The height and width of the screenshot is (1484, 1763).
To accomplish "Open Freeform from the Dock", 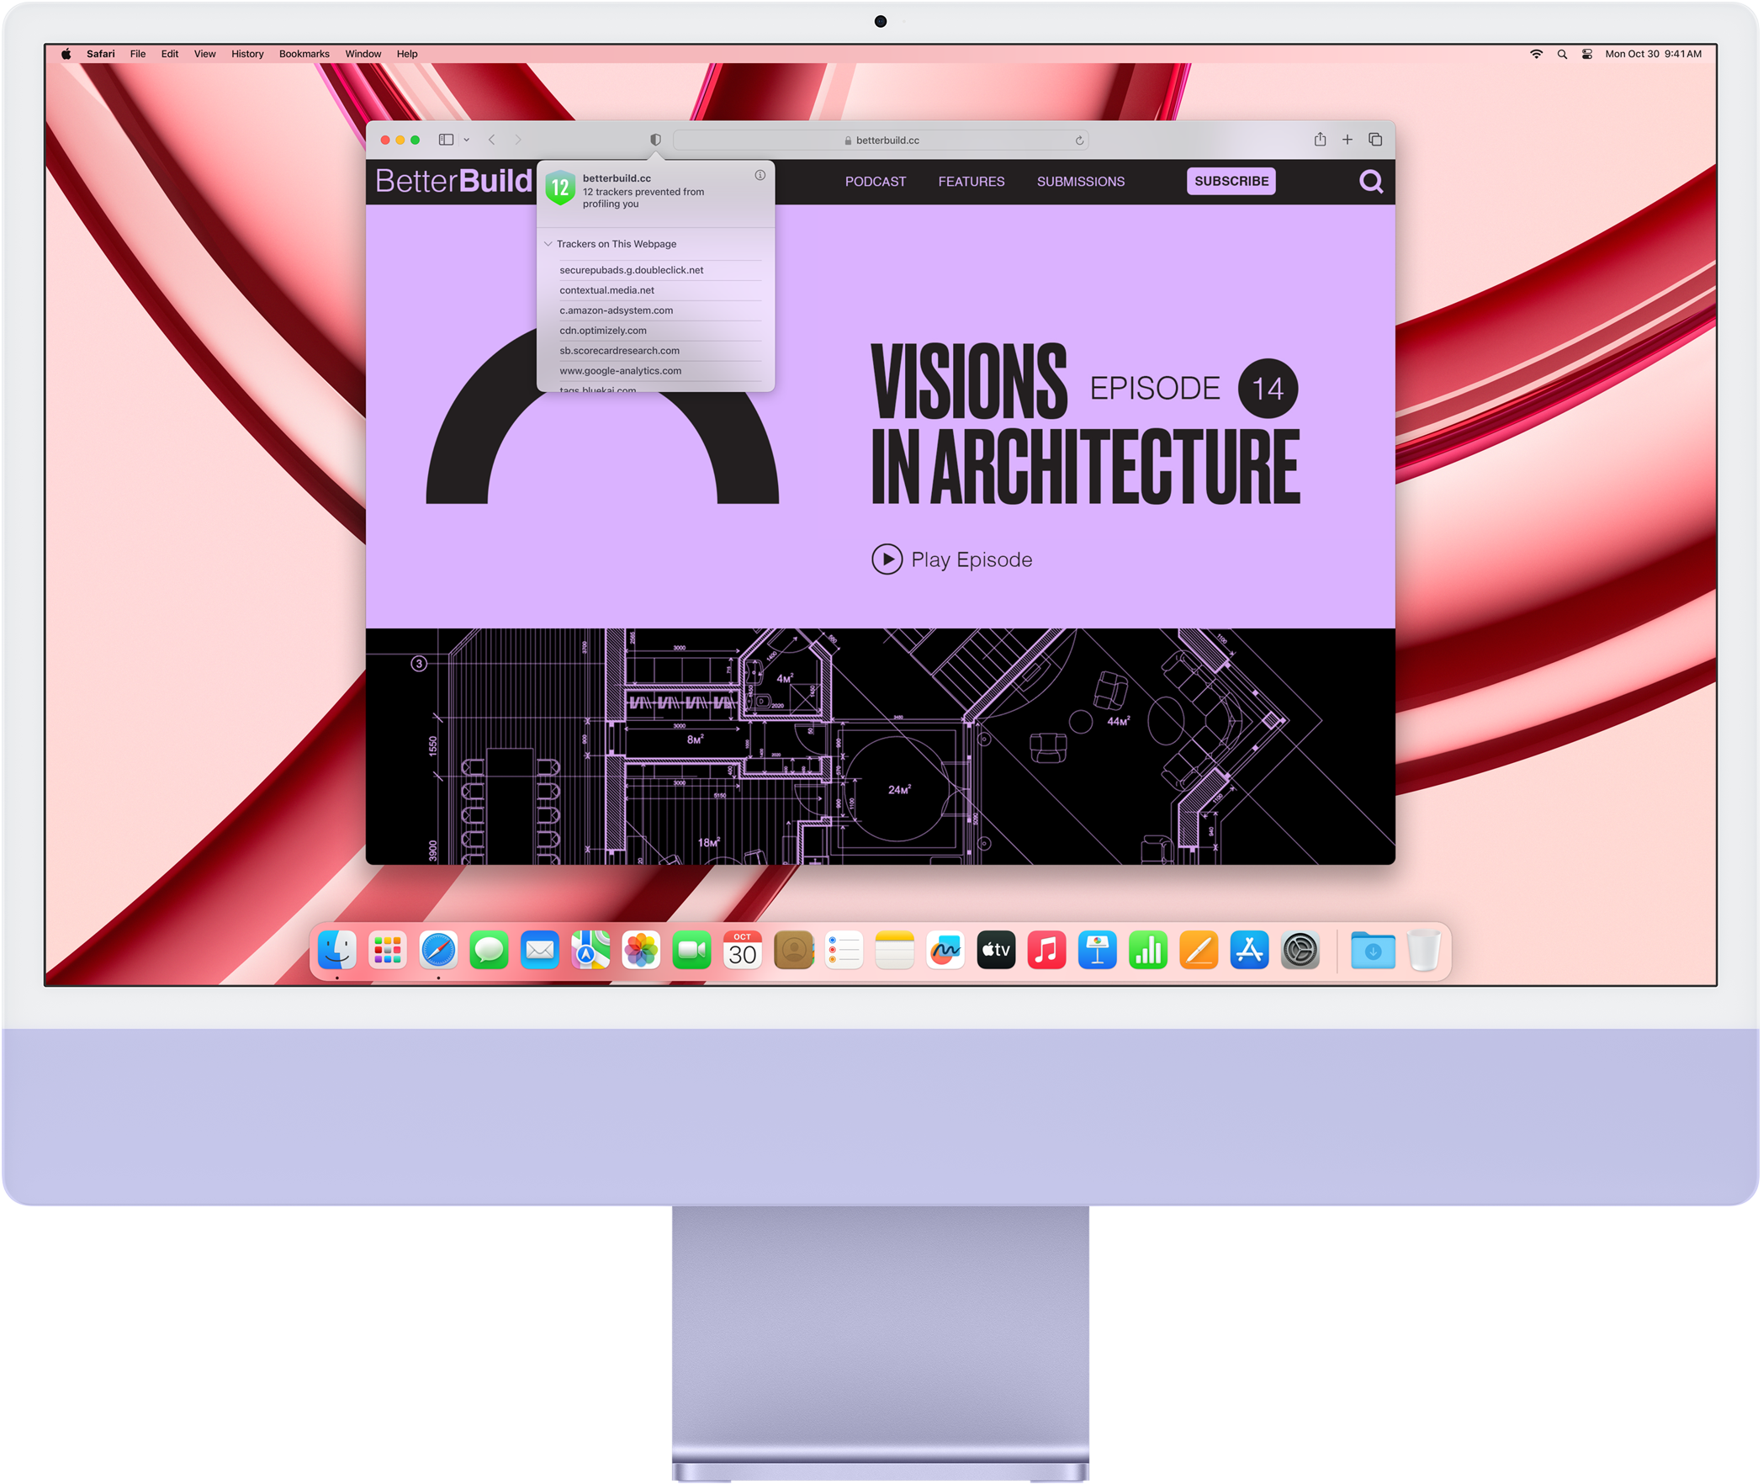I will [x=945, y=951].
